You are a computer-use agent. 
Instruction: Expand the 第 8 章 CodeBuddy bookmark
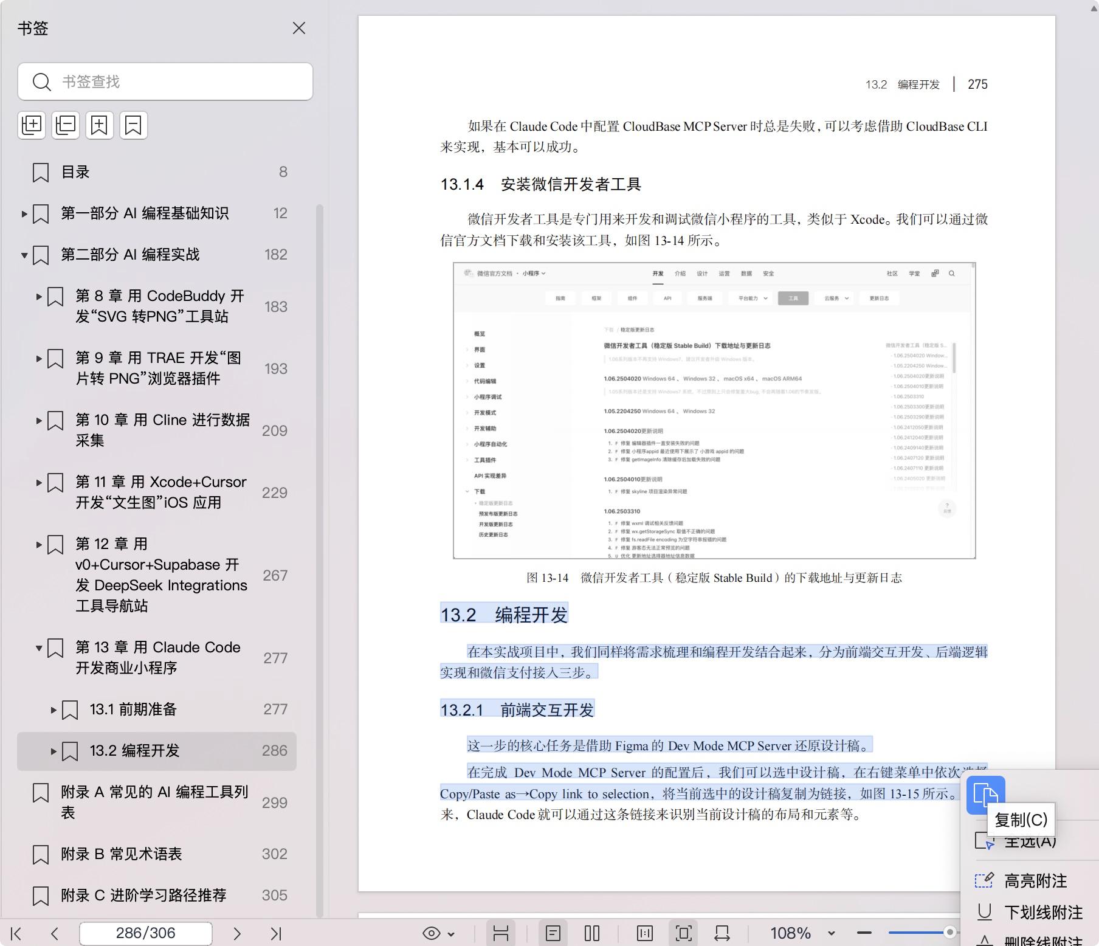click(x=39, y=297)
